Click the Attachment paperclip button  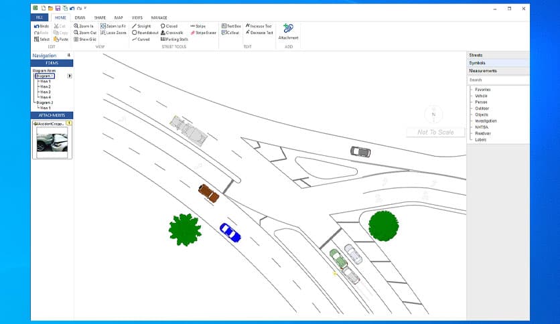click(288, 31)
